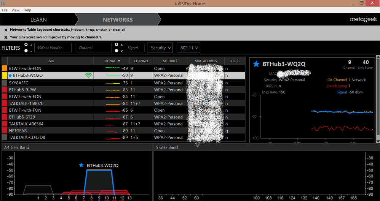Select the TALKTALK-CD33D8 network row

tap(123, 138)
